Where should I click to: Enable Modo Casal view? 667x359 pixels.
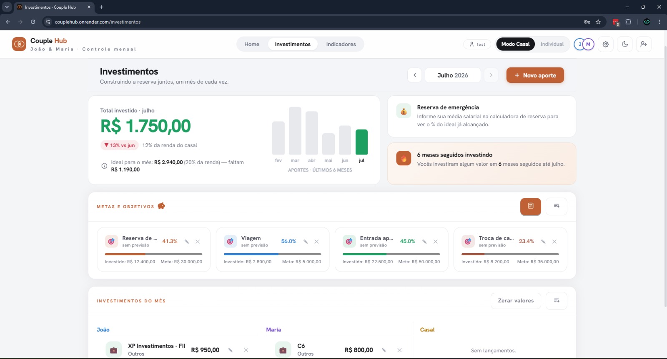[515, 44]
